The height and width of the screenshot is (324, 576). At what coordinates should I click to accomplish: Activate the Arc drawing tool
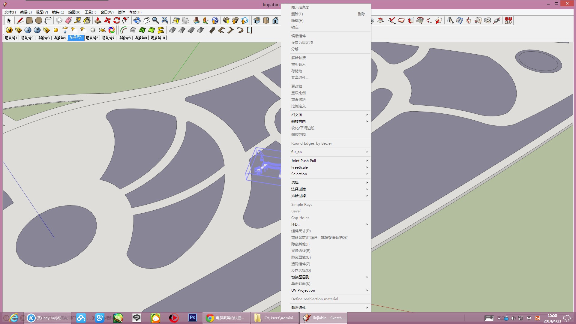pos(48,20)
